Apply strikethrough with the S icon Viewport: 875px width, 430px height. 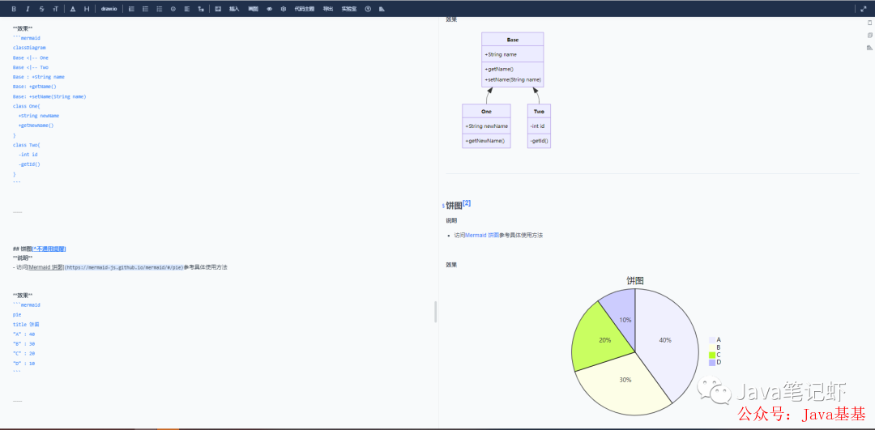(x=42, y=9)
